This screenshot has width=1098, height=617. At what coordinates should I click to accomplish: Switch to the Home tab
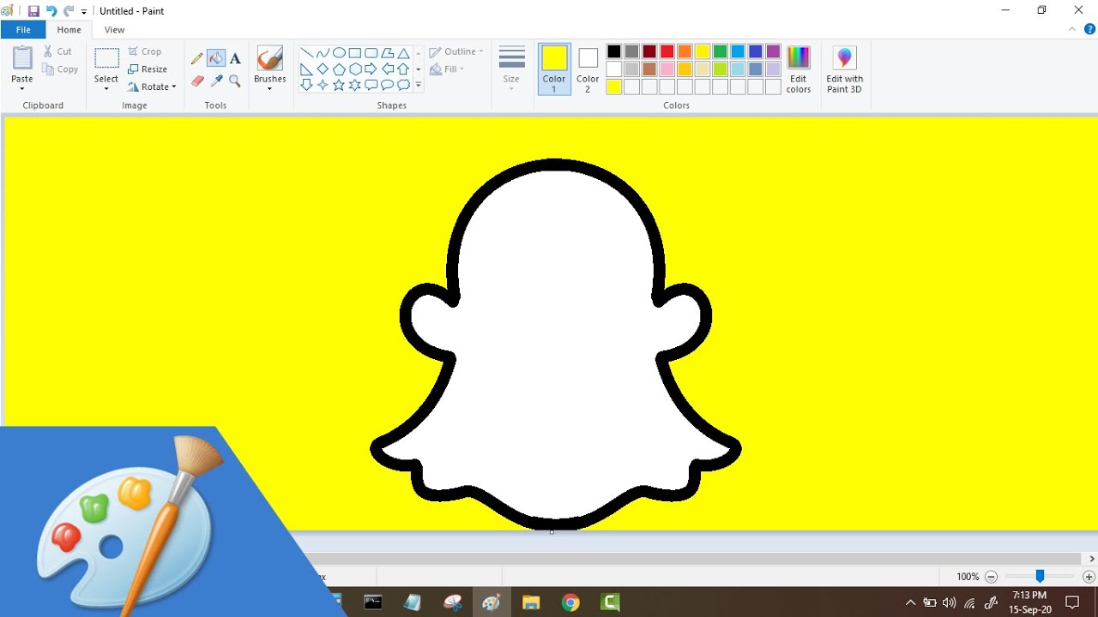[69, 30]
